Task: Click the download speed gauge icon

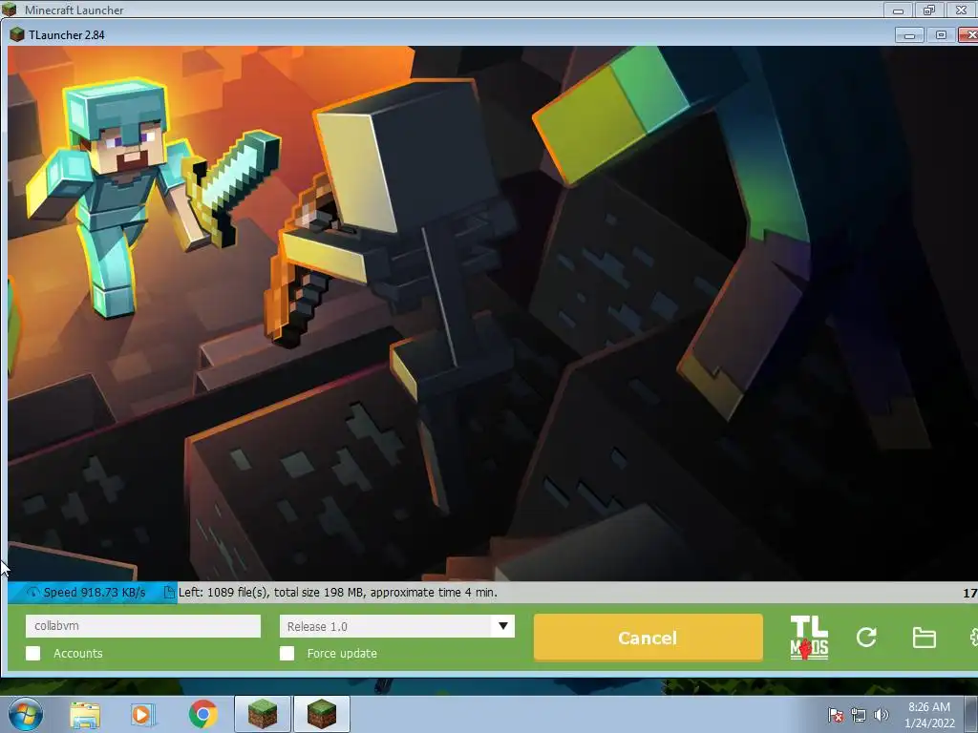Action: tap(33, 592)
